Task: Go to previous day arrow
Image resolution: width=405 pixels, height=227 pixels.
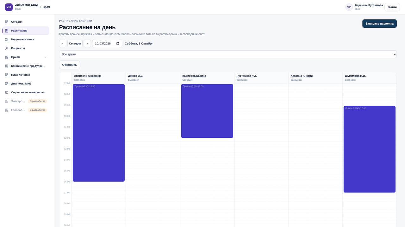Action: pos(63,44)
